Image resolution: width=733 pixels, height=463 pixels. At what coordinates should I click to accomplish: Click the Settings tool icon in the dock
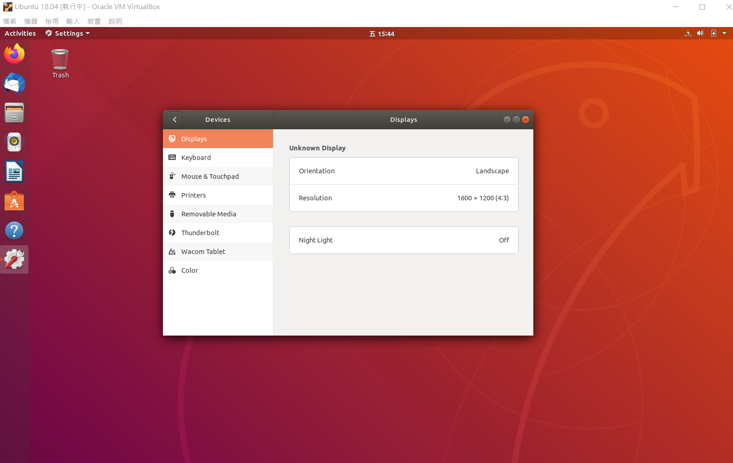(x=14, y=259)
